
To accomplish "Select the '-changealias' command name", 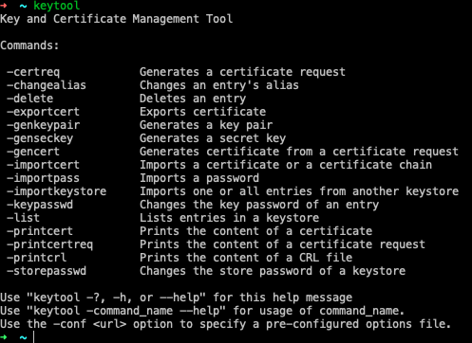I will 47,85.
